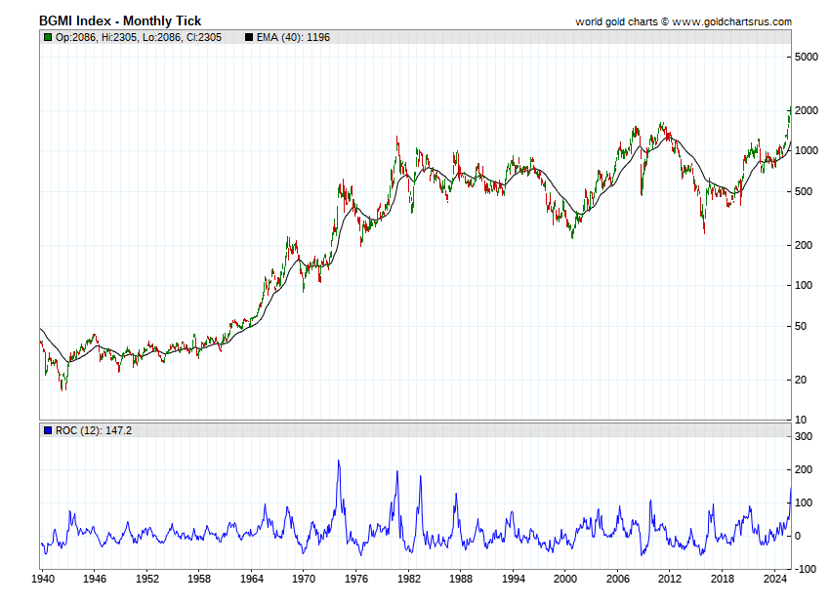
Task: Click the 5000 price axis label
Action: pos(806,58)
